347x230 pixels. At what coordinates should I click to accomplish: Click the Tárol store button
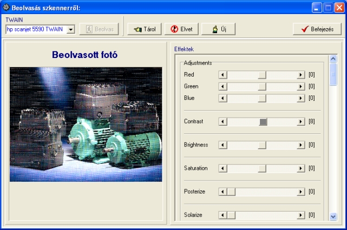click(x=145, y=29)
